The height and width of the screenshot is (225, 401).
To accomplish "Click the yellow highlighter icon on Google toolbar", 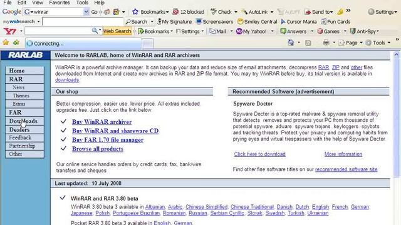I will [340, 12].
